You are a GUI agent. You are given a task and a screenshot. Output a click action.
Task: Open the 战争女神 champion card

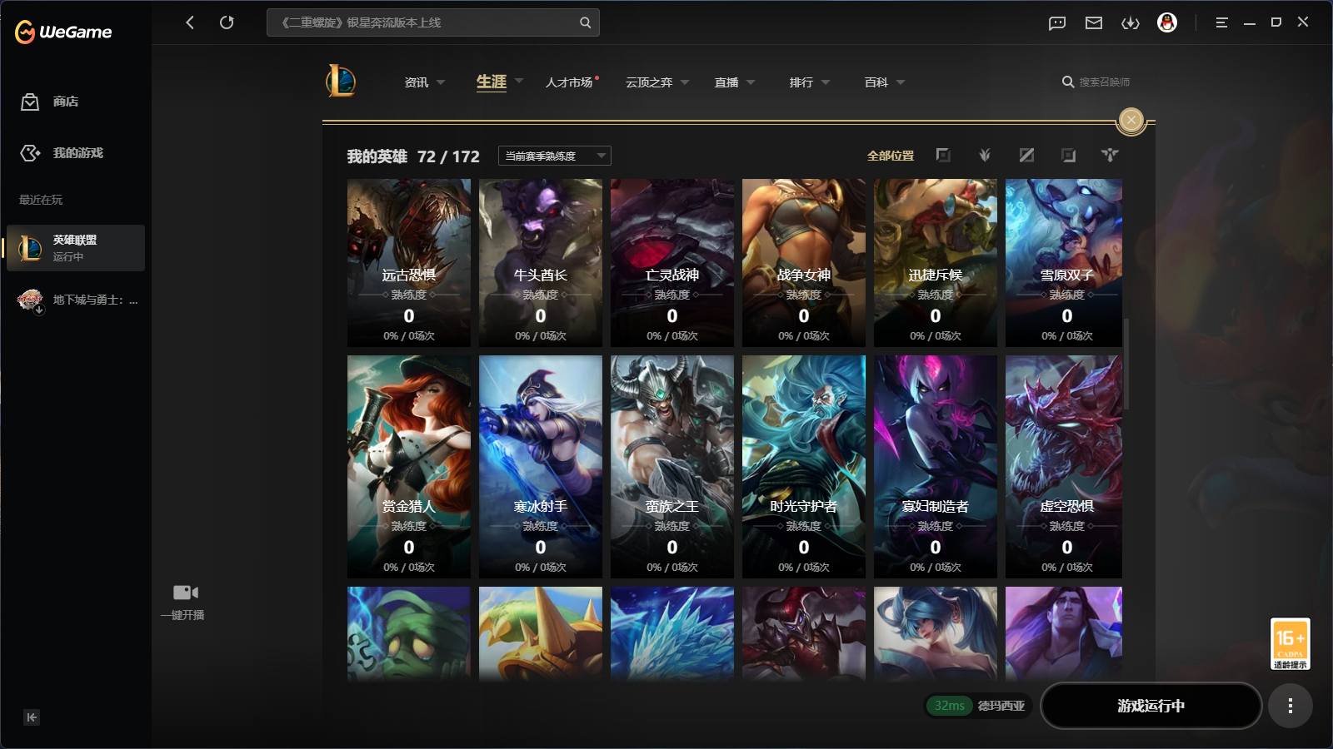804,263
